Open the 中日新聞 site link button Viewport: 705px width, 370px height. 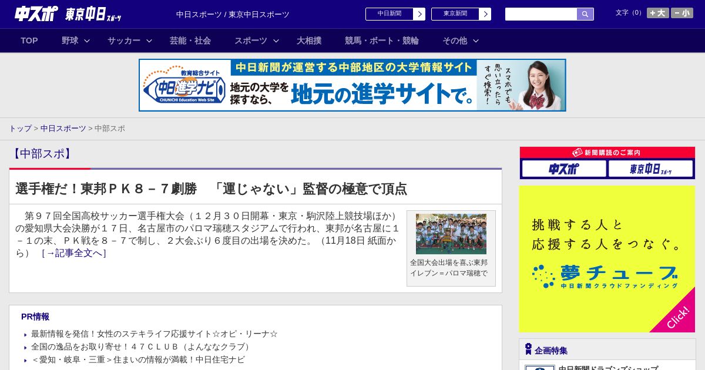(395, 14)
